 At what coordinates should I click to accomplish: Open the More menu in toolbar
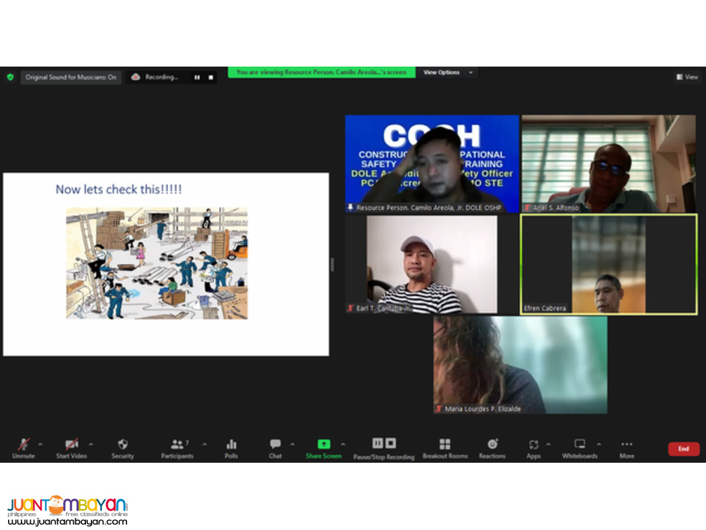point(627,445)
